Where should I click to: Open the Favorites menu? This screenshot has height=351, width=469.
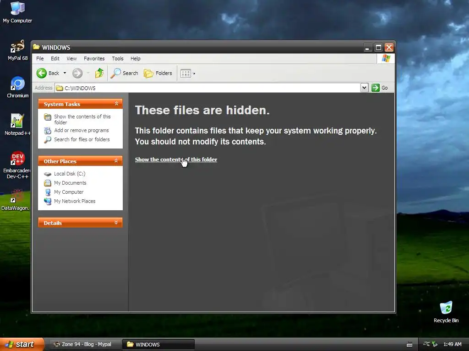tap(94, 58)
